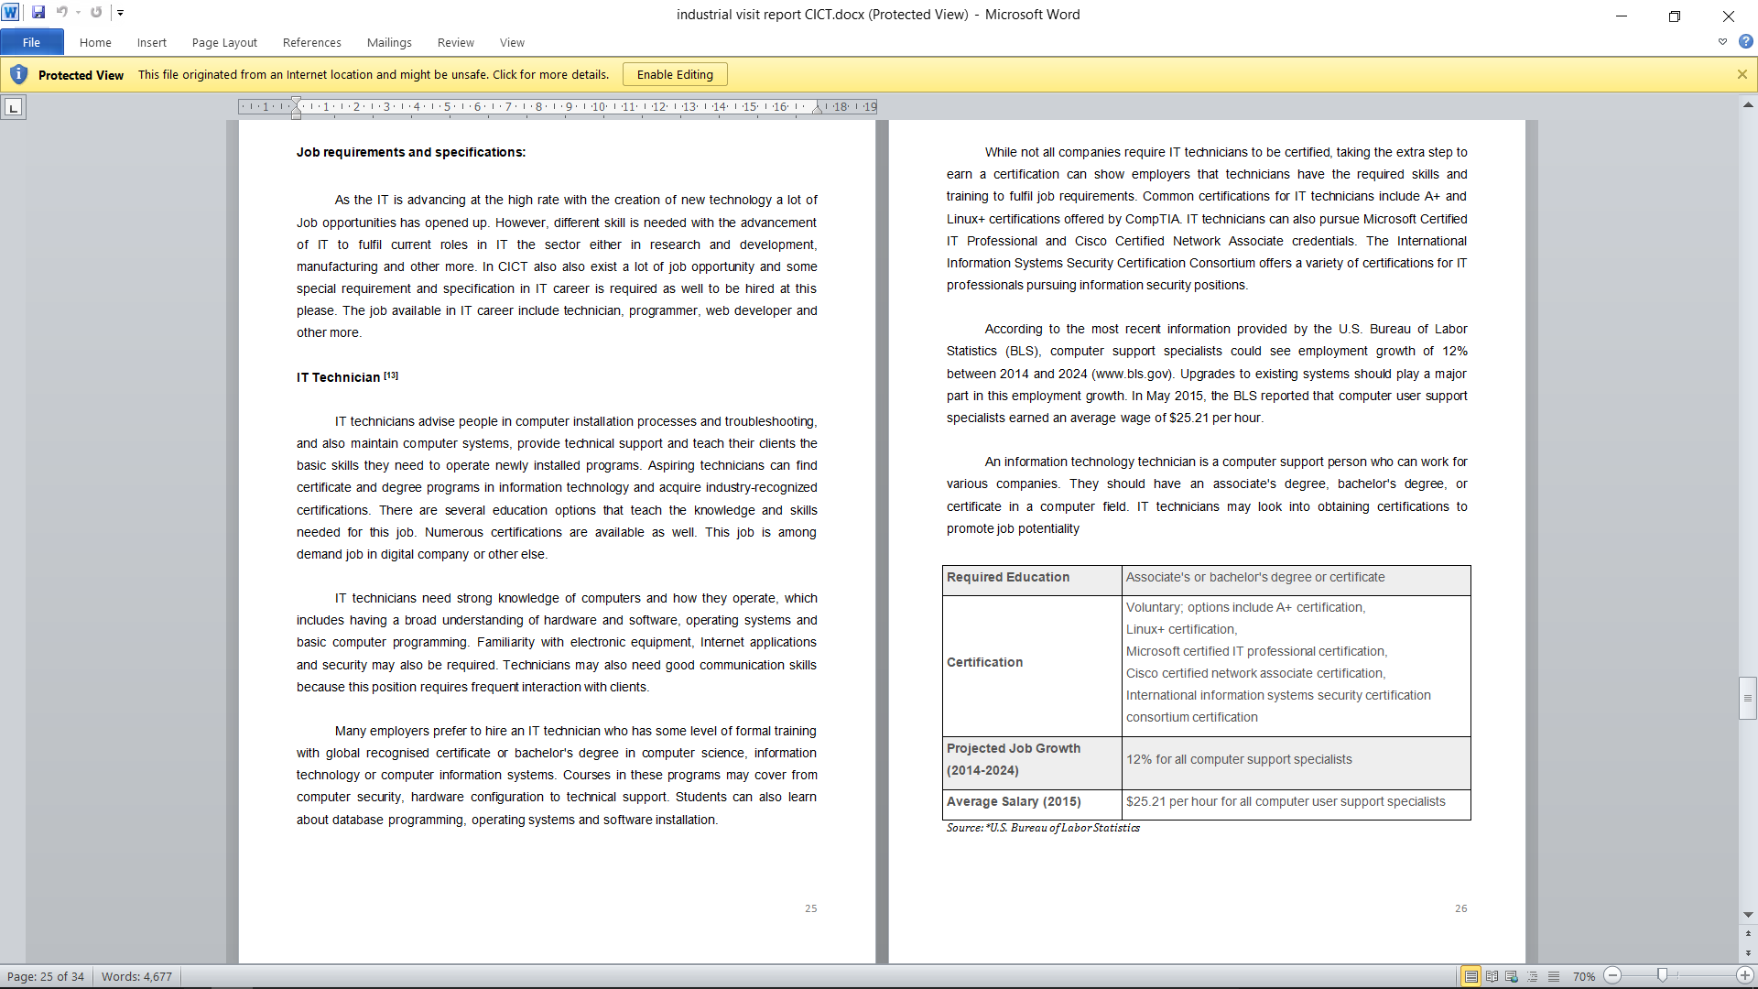Click the 70% zoom level button

1583,976
